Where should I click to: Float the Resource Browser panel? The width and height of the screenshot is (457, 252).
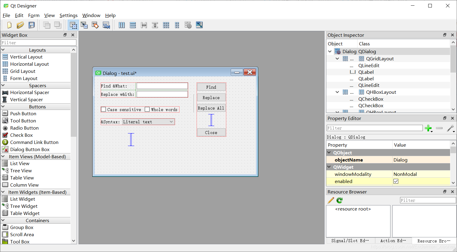445,192
